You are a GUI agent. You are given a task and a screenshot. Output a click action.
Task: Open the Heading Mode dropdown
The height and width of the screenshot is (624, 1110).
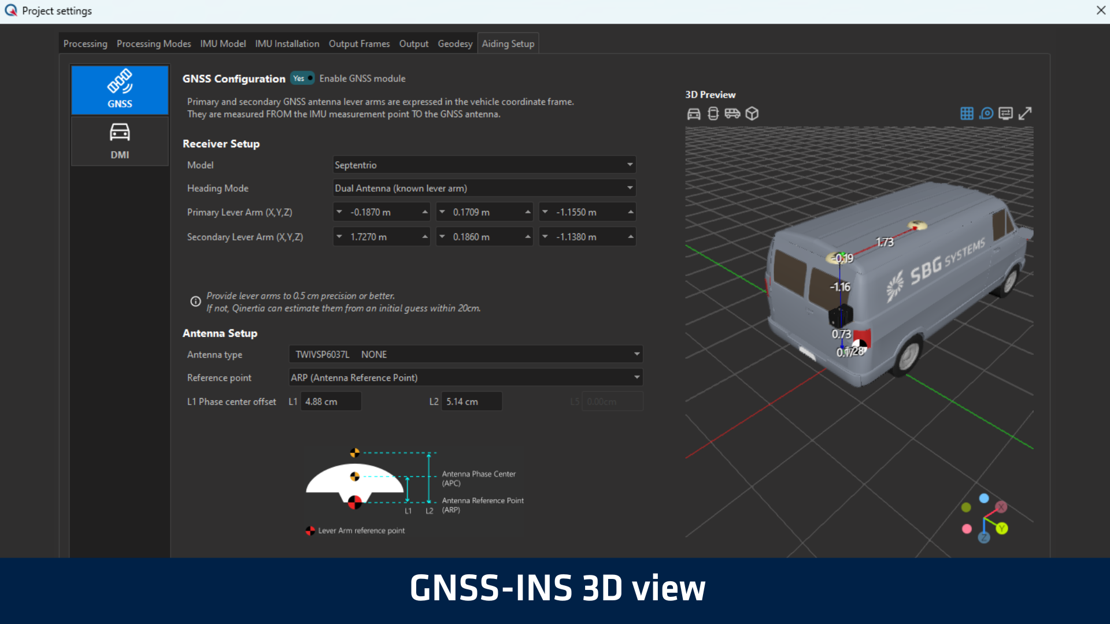point(484,188)
